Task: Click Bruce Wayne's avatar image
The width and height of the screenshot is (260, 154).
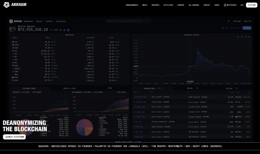Action: pos(12,29)
